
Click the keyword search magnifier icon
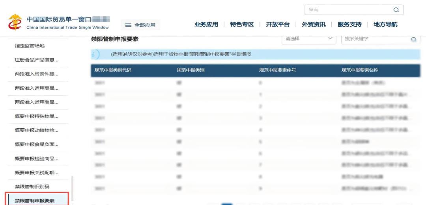413,39
